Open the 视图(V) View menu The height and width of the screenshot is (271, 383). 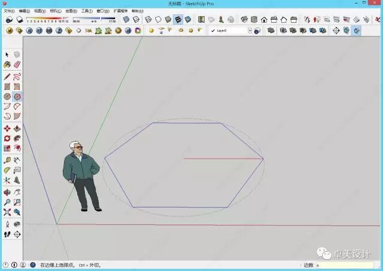(x=40, y=11)
